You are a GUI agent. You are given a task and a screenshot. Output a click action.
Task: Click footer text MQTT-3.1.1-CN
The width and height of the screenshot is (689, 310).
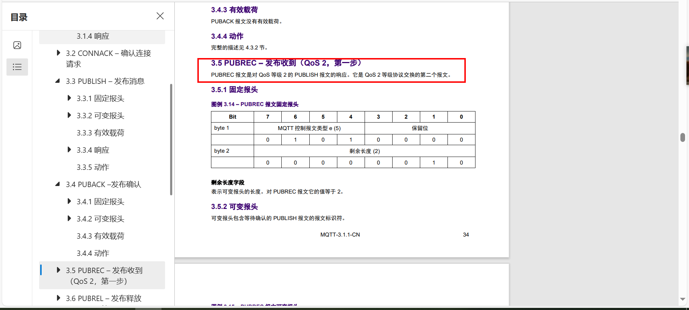click(340, 235)
